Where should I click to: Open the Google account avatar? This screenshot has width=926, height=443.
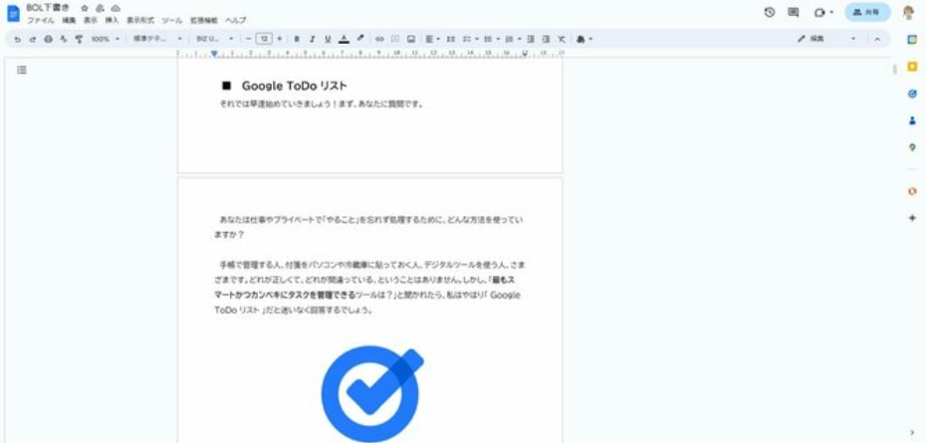pyautogui.click(x=909, y=12)
